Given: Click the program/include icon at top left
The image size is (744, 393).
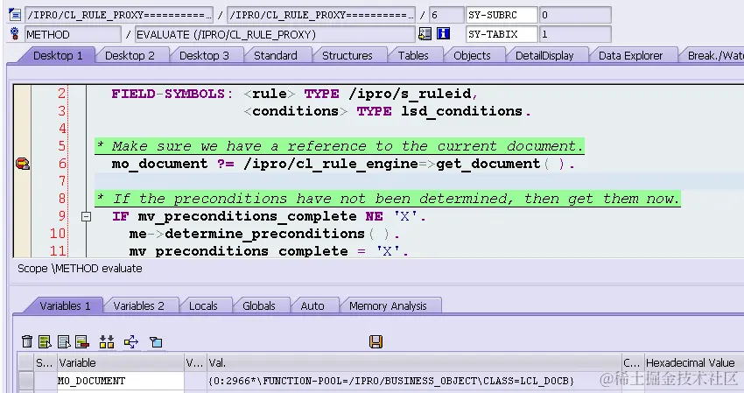Looking at the screenshot, I should tap(15, 15).
